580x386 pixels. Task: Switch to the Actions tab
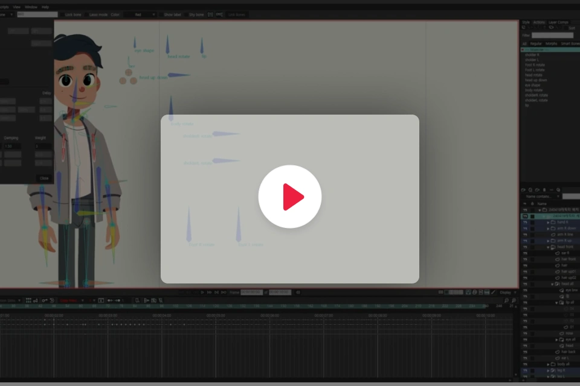point(539,22)
